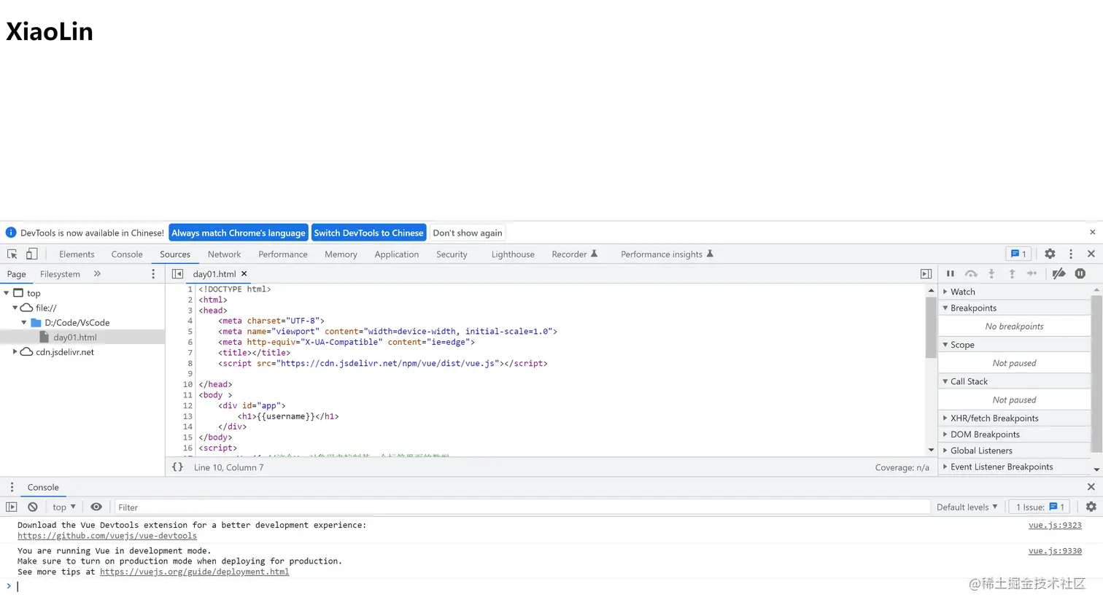This screenshot has height=608, width=1103.
Task: Collapse the top frame tree node
Action: (7, 293)
